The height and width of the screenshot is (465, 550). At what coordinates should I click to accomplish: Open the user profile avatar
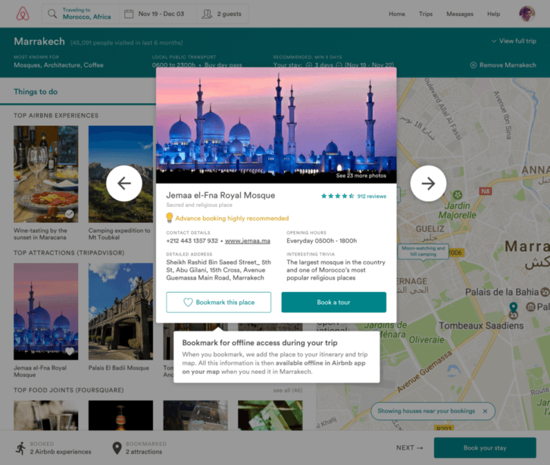pyautogui.click(x=527, y=14)
